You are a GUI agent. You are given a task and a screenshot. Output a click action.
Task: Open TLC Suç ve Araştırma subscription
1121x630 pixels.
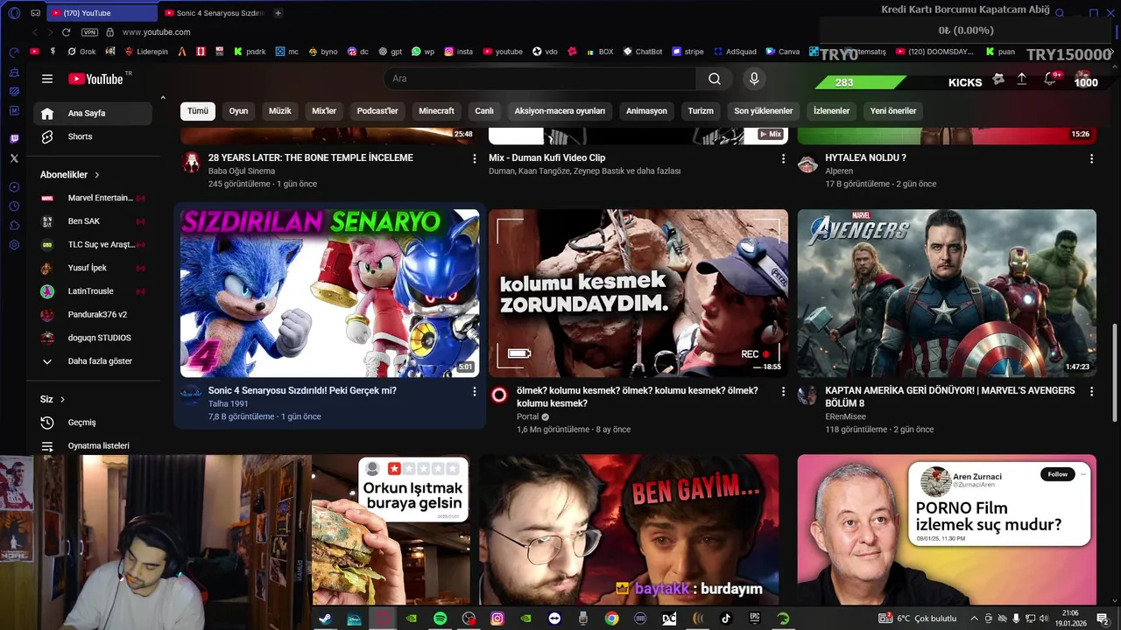[93, 245]
